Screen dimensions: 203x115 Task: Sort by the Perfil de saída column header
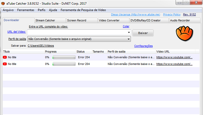(x=131, y=52)
